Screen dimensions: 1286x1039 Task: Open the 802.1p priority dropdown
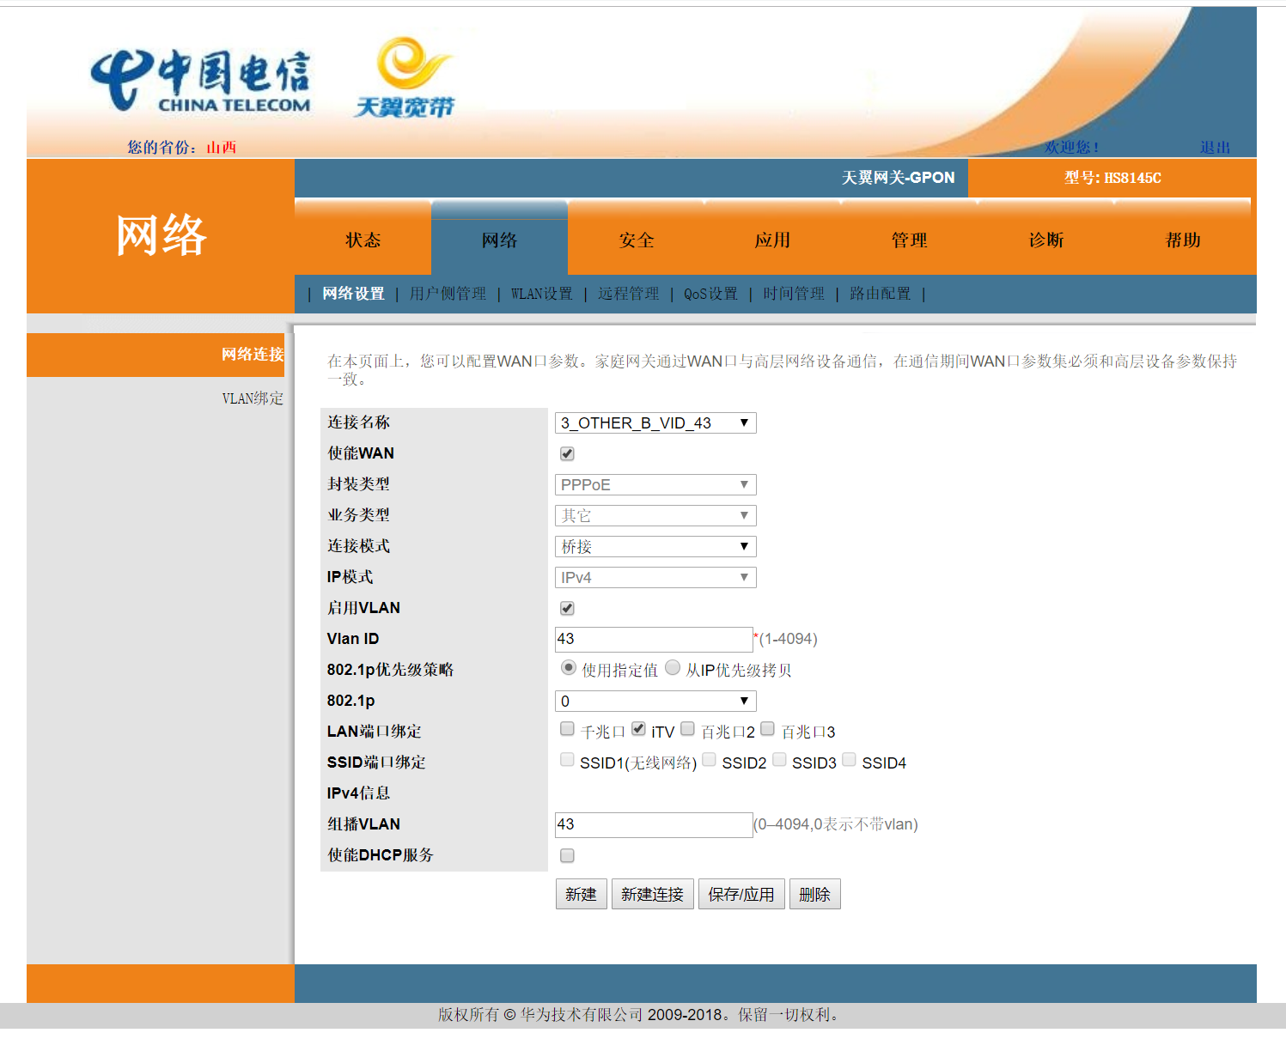pyautogui.click(x=655, y=701)
